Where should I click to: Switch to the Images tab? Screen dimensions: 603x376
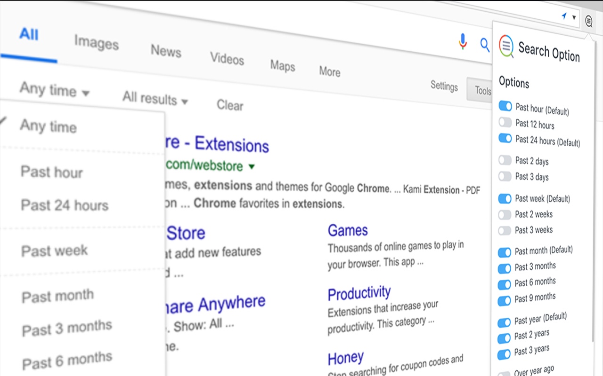click(96, 42)
